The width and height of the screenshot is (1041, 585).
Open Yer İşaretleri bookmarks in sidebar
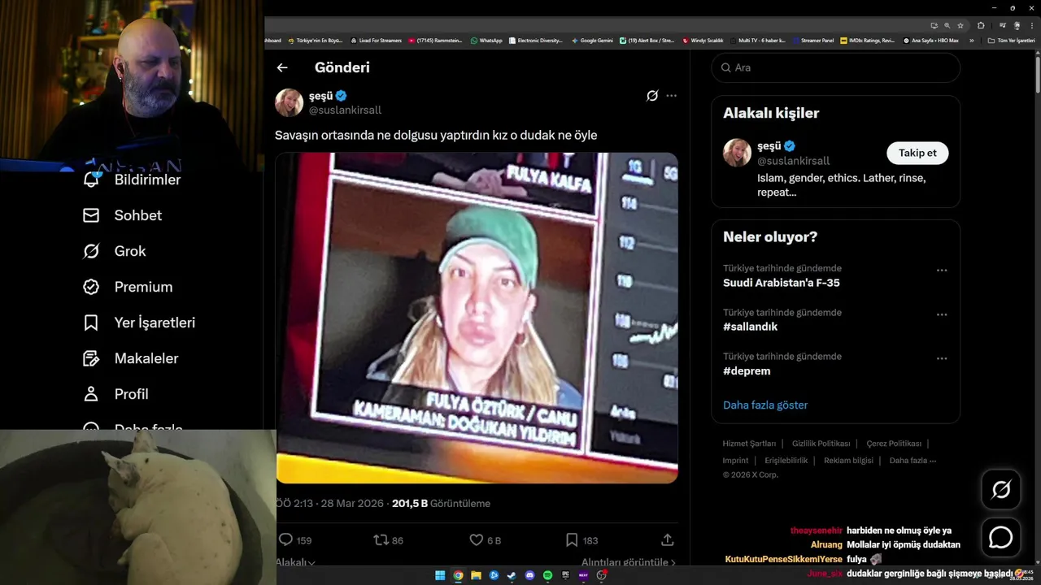tap(139, 323)
